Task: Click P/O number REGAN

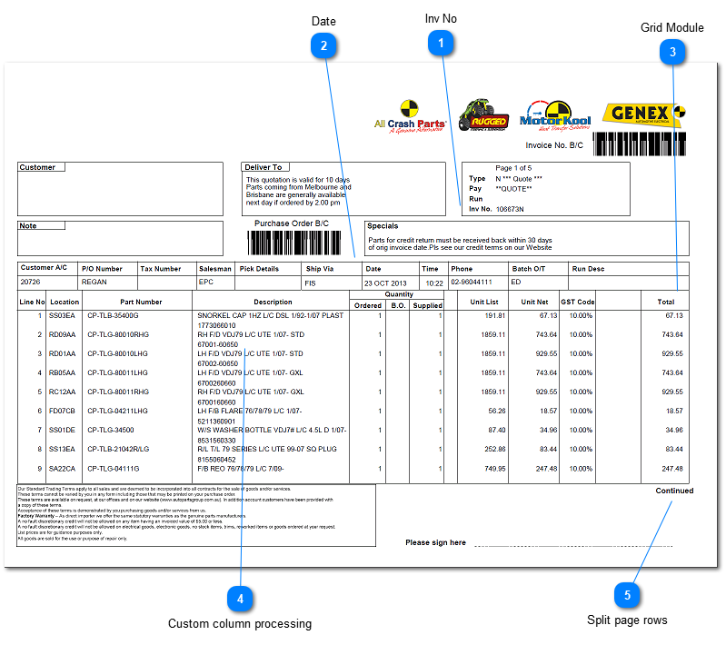Action: (x=94, y=282)
